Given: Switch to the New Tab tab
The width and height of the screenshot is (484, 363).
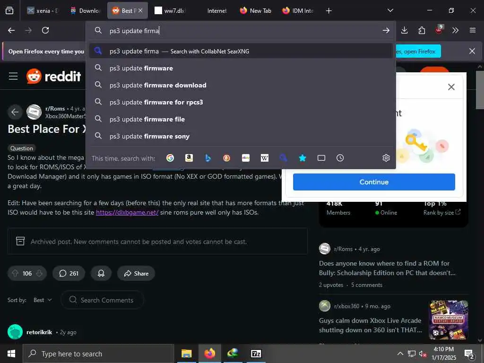Looking at the screenshot, I should pyautogui.click(x=256, y=10).
